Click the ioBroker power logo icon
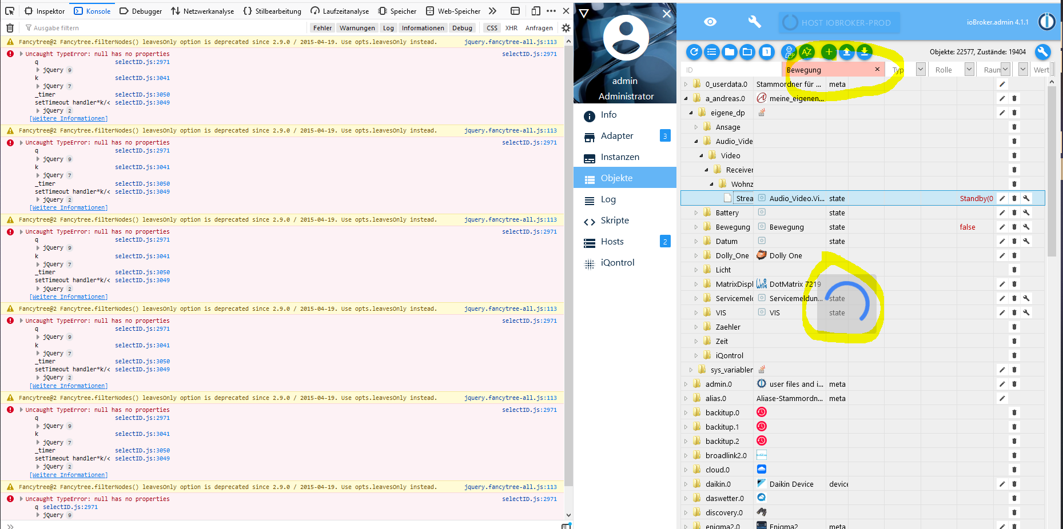Viewport: 1063px width, 529px height. point(1046,22)
